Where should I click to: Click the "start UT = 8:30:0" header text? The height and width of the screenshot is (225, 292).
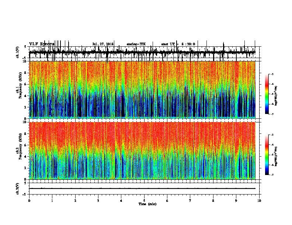coord(178,44)
